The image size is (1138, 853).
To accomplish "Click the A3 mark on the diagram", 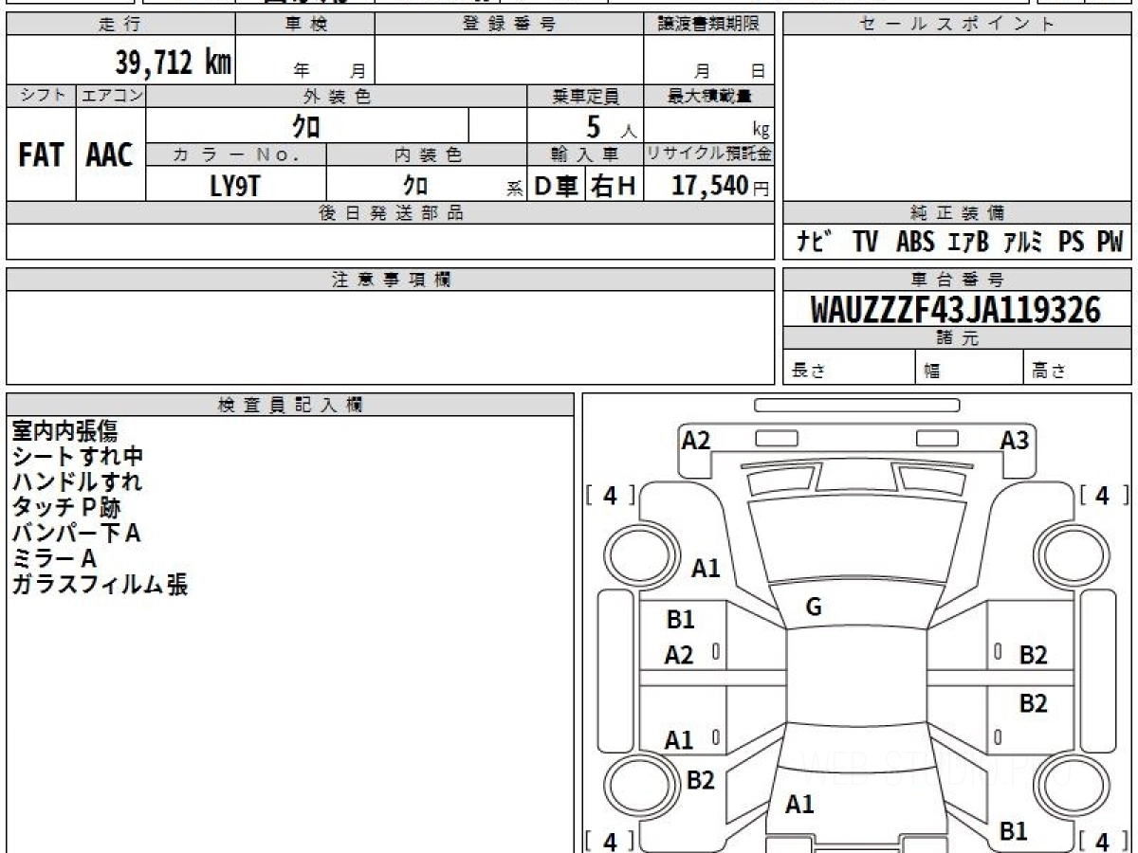I will click(1015, 440).
